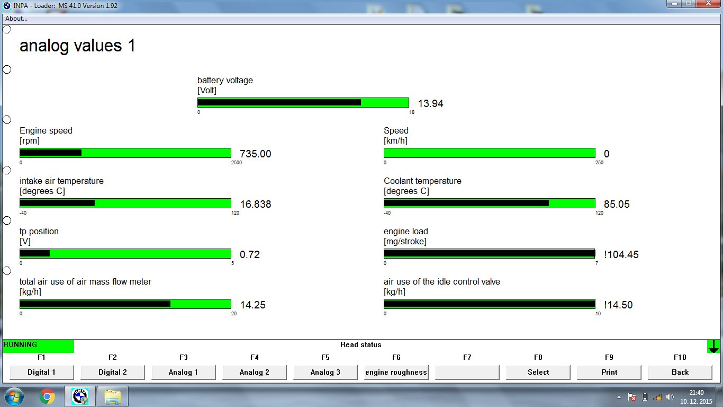Open the Analog 2 values page

pyautogui.click(x=255, y=372)
